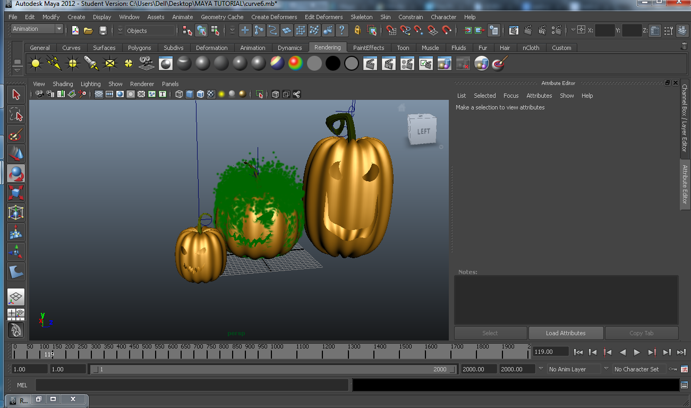Toggle textured display checker icon
Viewport: 691px width, 408px height.
[x=211, y=94]
